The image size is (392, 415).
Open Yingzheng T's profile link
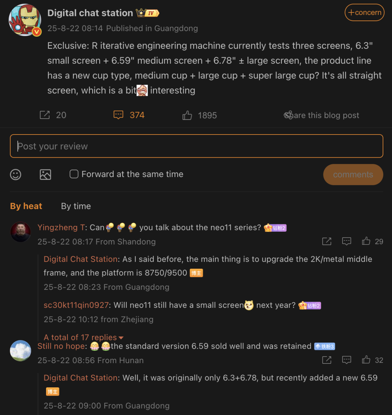[61, 227]
